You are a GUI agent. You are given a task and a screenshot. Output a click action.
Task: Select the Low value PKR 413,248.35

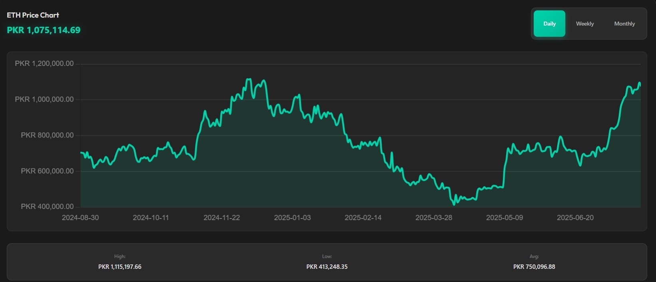tap(327, 267)
